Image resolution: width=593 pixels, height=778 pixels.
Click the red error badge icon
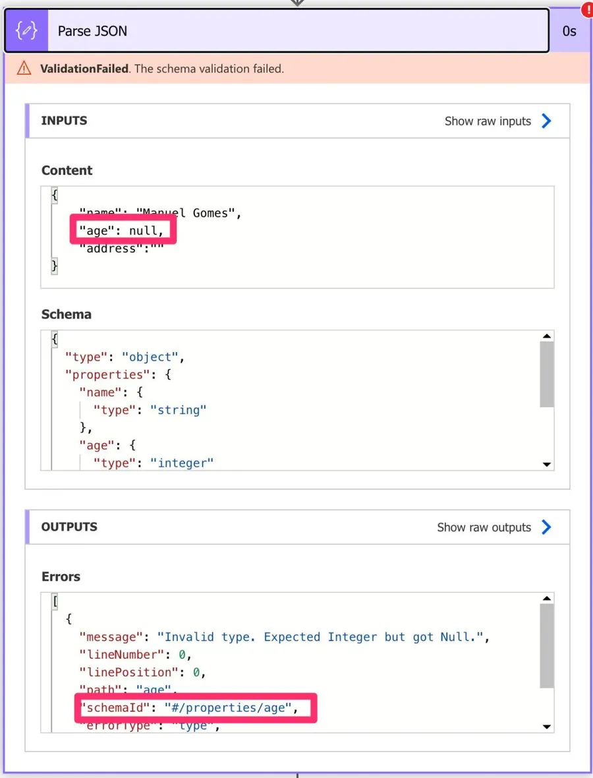[x=585, y=10]
